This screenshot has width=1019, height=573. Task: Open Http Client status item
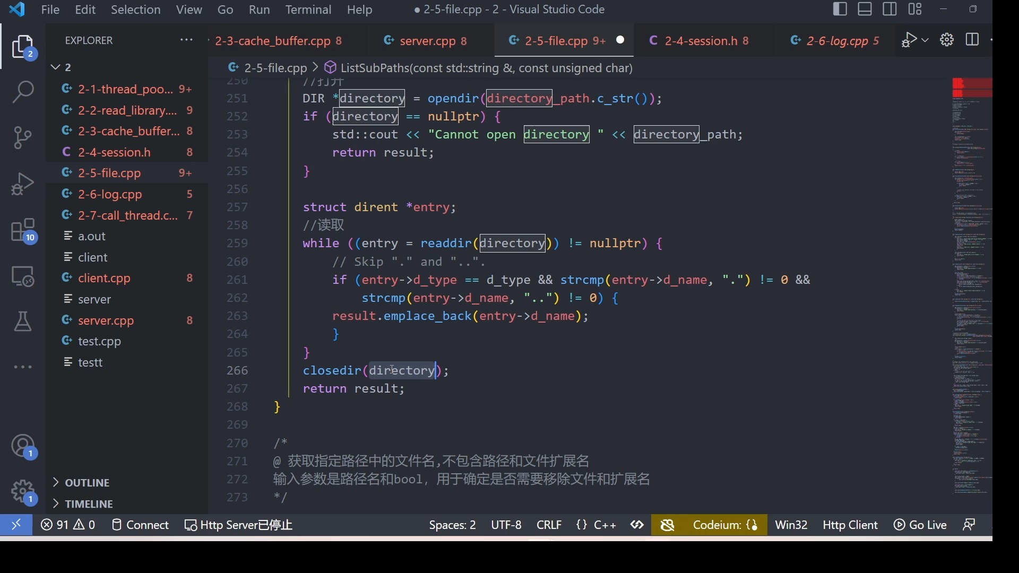pos(851,525)
